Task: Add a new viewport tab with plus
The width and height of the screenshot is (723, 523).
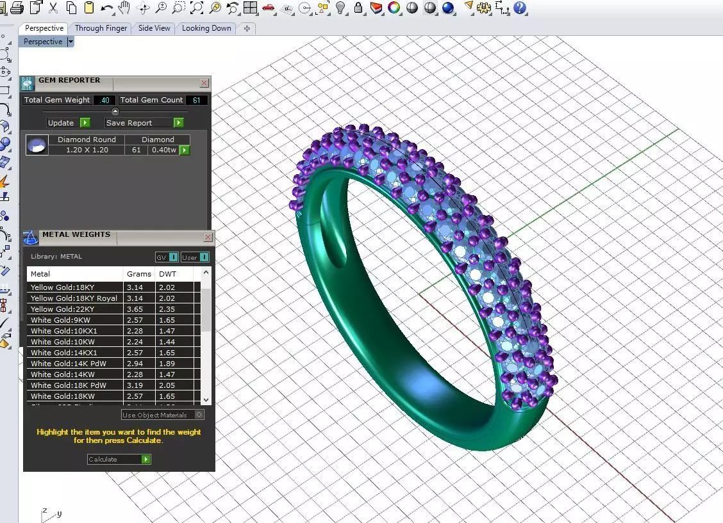Action: coord(247,29)
